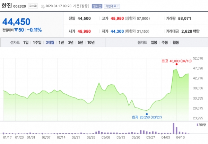This screenshot has height=144, width=208.
Task: Switch chart to 3년 range
Action: tap(71, 42)
